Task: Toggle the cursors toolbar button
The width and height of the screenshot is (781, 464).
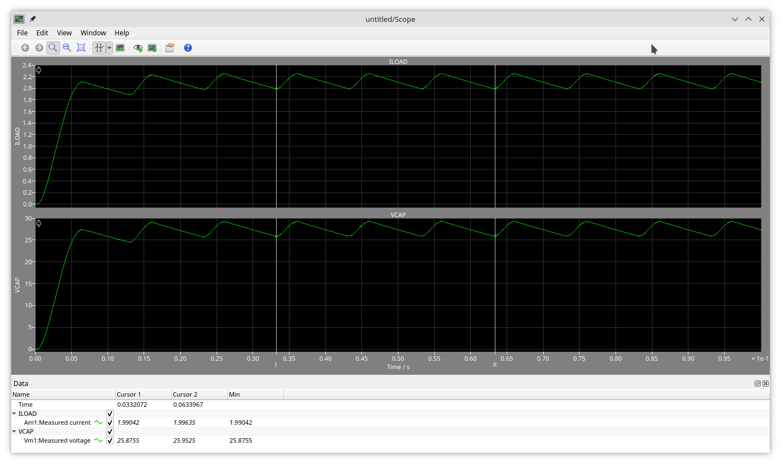Action: click(99, 48)
